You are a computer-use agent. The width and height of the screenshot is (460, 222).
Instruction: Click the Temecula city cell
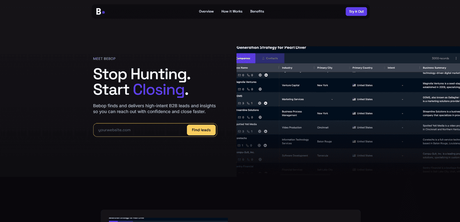click(322, 156)
